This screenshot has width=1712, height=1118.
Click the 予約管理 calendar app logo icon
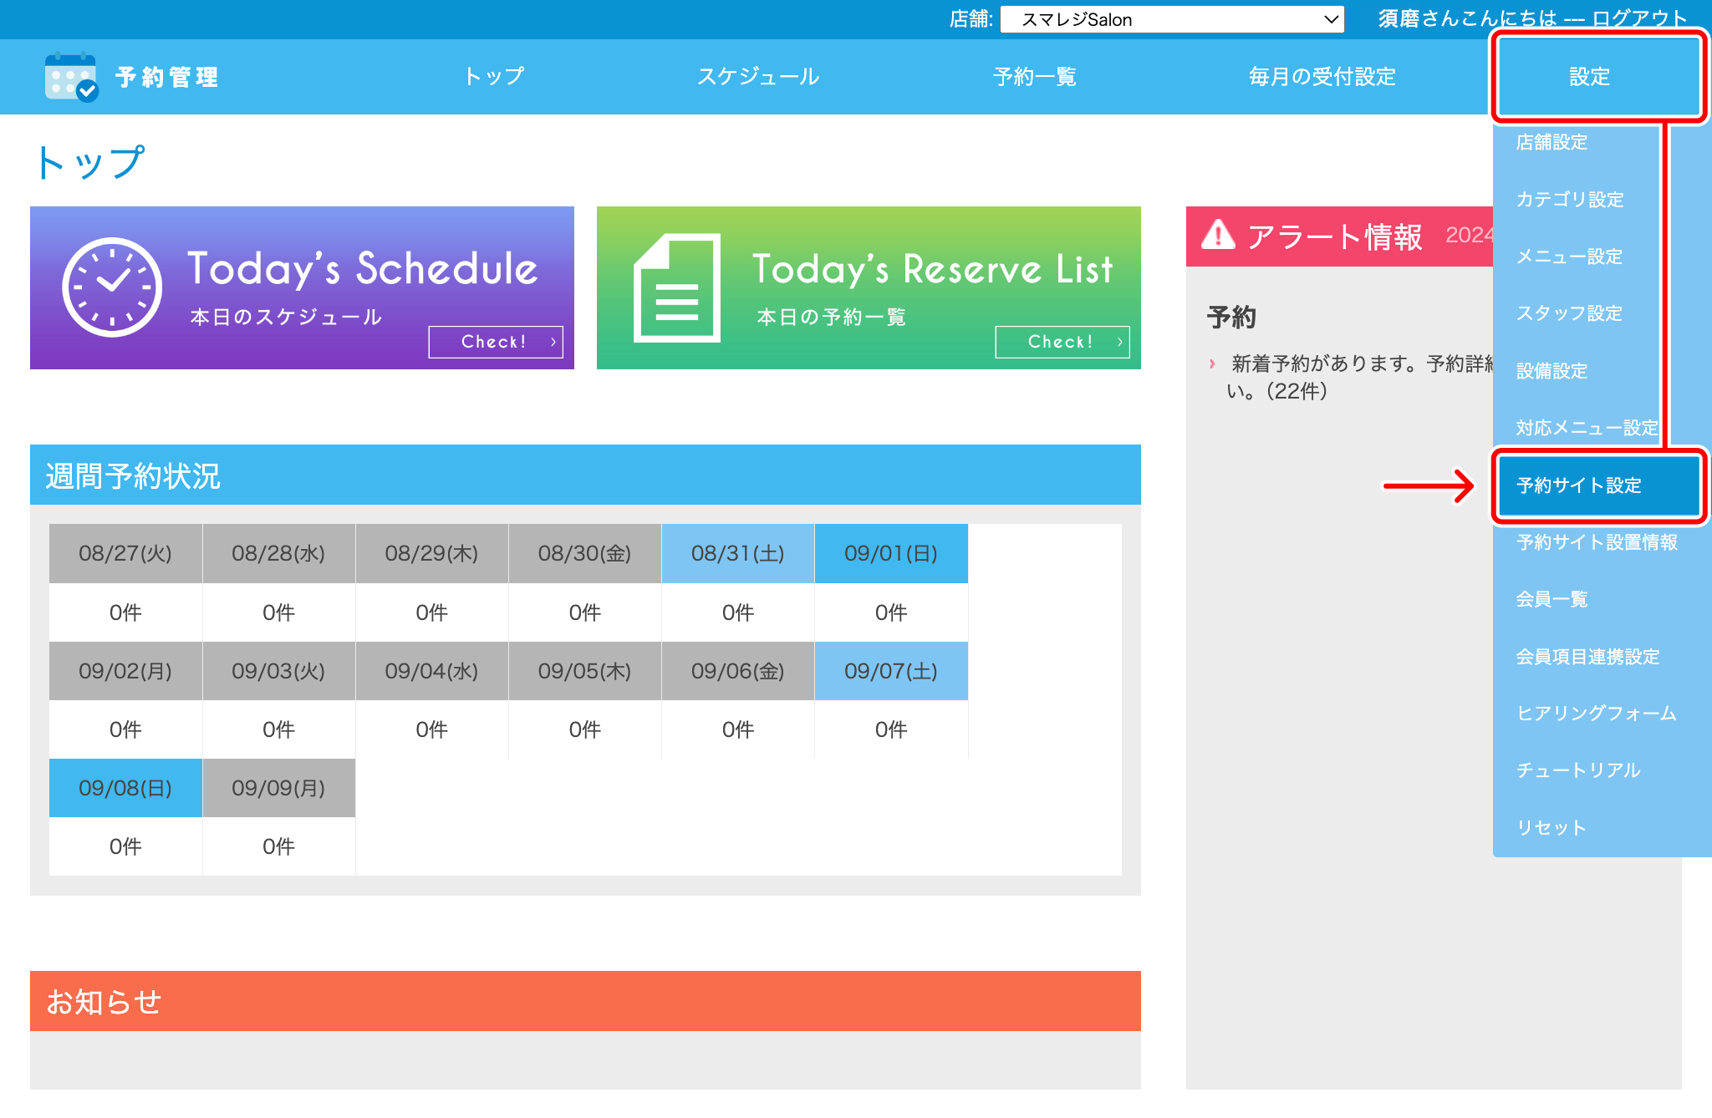point(70,77)
